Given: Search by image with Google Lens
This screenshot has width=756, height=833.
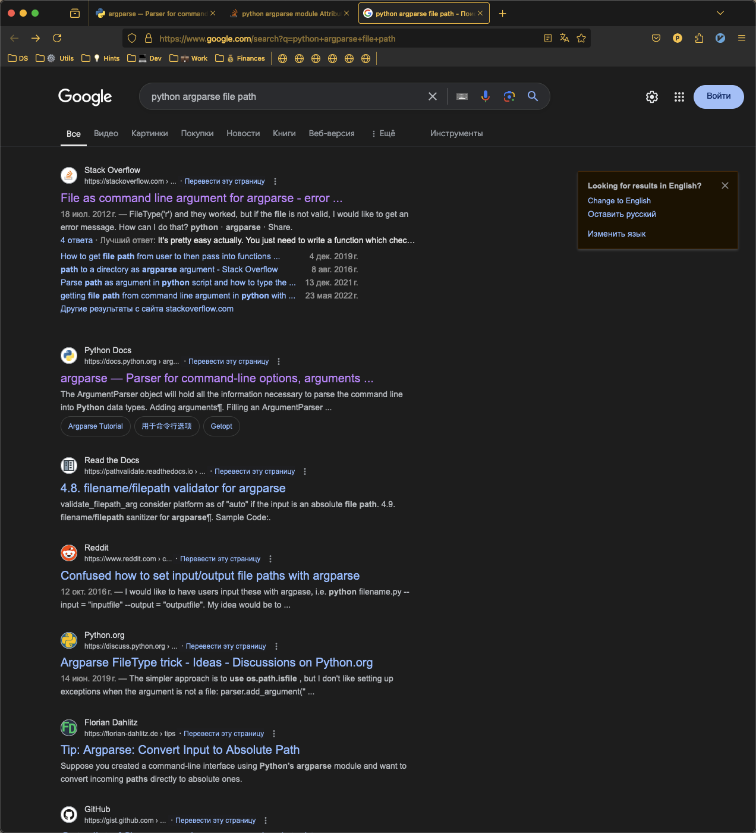Looking at the screenshot, I should pyautogui.click(x=509, y=96).
